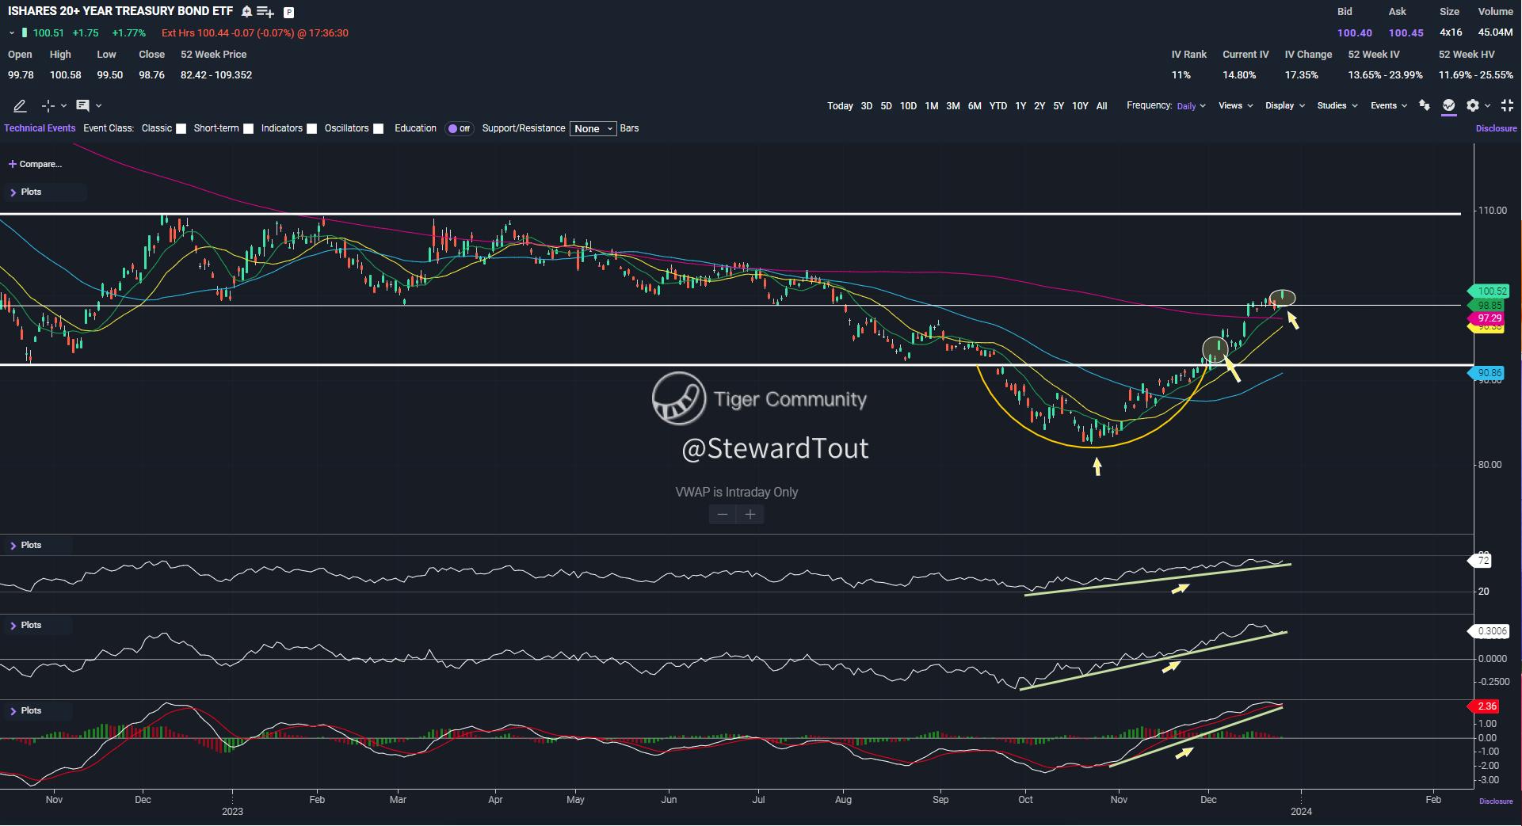Enable the Oscillators checkbox
The width and height of the screenshot is (1522, 826).
pyautogui.click(x=378, y=128)
